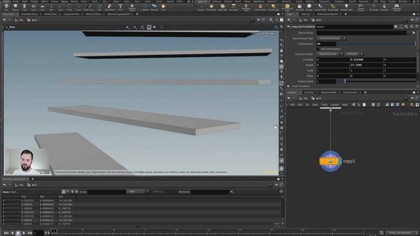Switch to the Render View tab
The image size is (420, 236).
click(x=51, y=14)
